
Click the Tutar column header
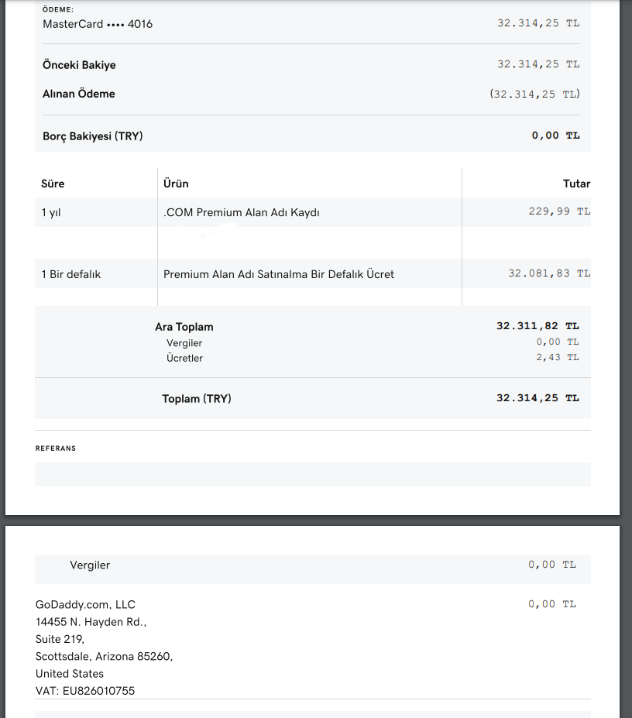pyautogui.click(x=576, y=184)
